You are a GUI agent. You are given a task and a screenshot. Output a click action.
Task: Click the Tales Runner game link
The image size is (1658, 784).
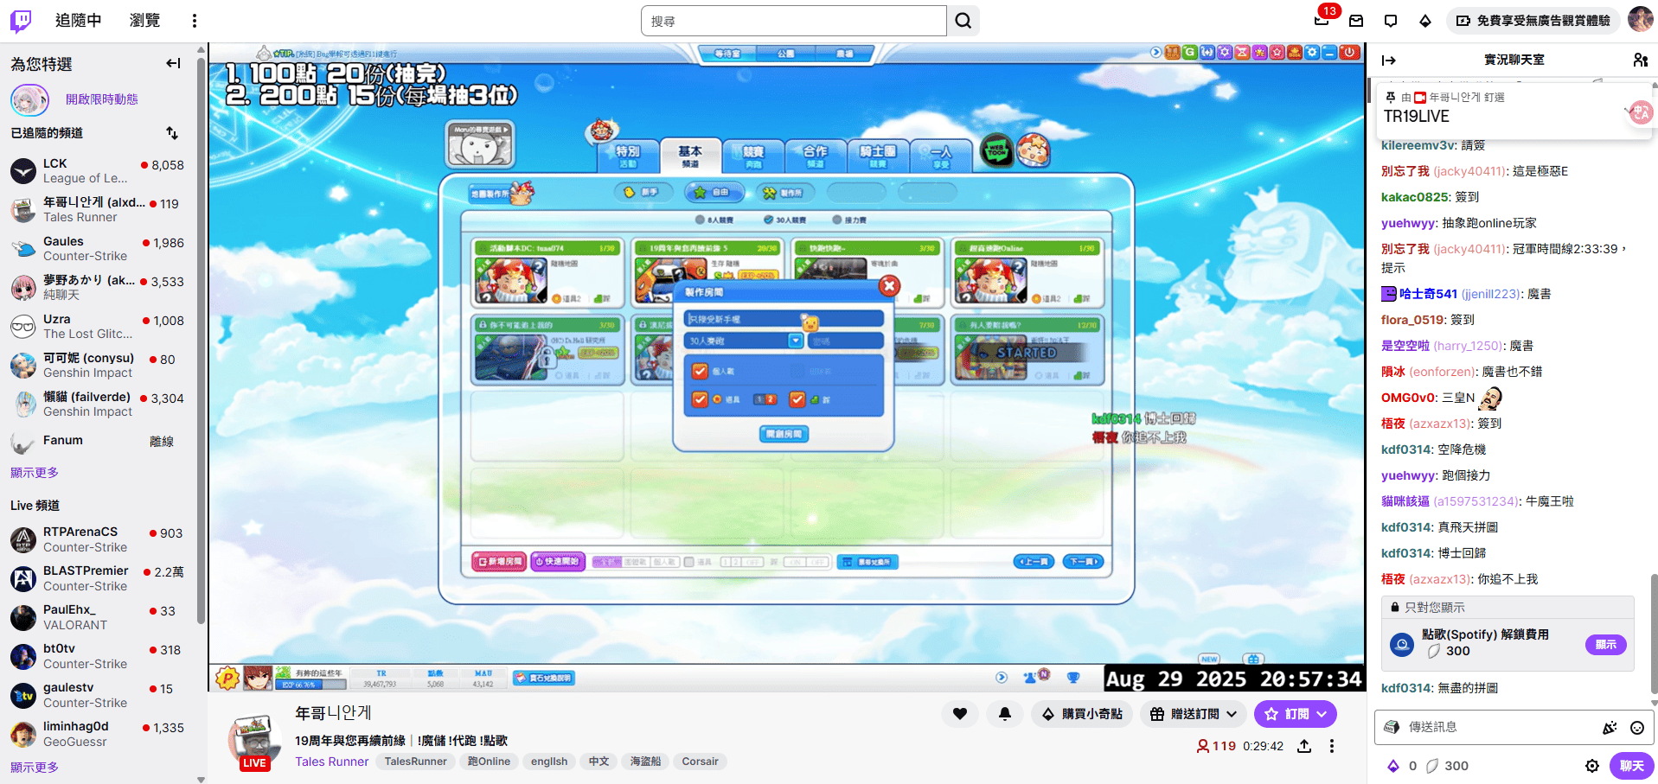(331, 762)
